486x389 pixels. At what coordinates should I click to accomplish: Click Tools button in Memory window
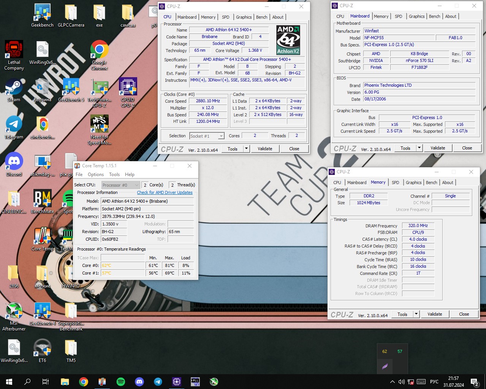click(x=402, y=314)
